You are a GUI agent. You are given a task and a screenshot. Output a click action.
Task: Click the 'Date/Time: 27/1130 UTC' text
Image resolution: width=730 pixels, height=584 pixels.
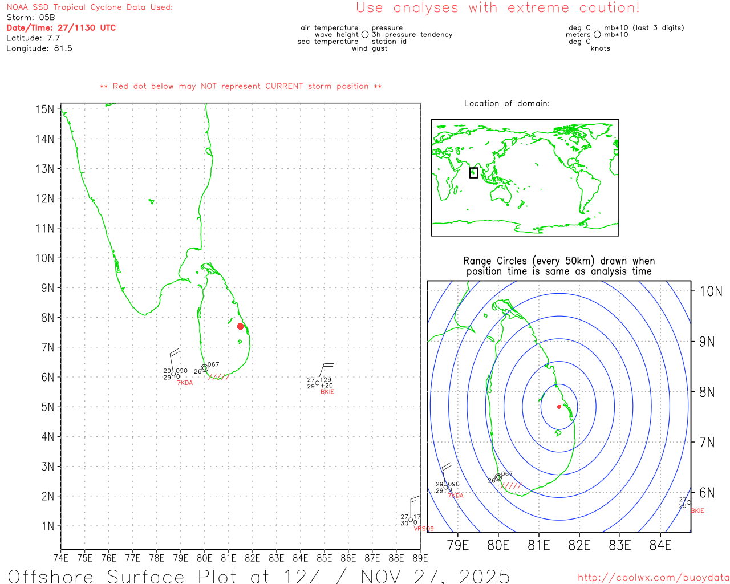pyautogui.click(x=61, y=28)
